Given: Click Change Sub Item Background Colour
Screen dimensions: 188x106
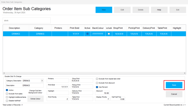Looking at the screenshot, I should (35, 92).
